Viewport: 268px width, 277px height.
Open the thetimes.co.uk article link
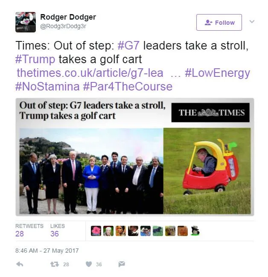(x=90, y=73)
